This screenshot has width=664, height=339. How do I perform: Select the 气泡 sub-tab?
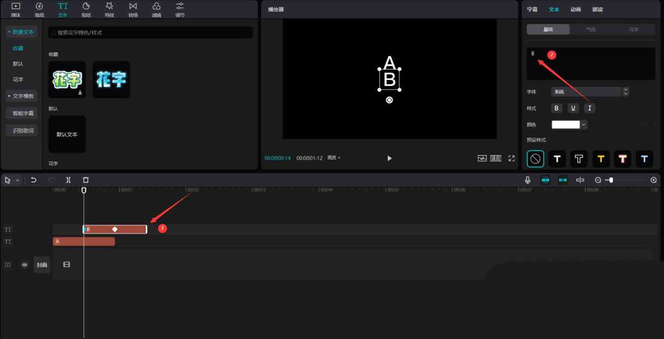point(591,29)
